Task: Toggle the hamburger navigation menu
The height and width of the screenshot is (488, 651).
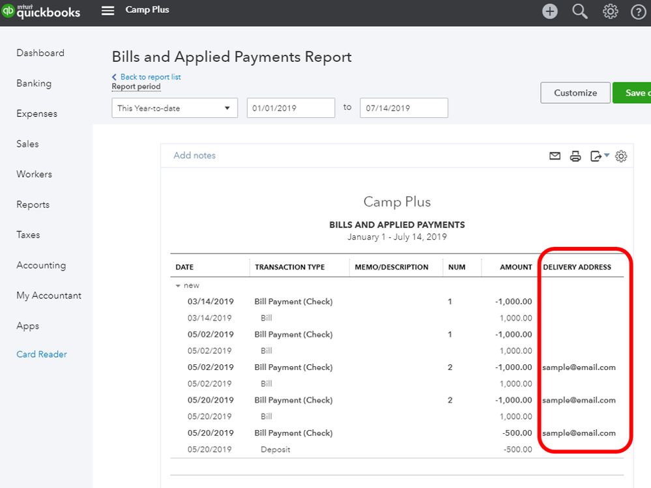Action: [x=108, y=10]
